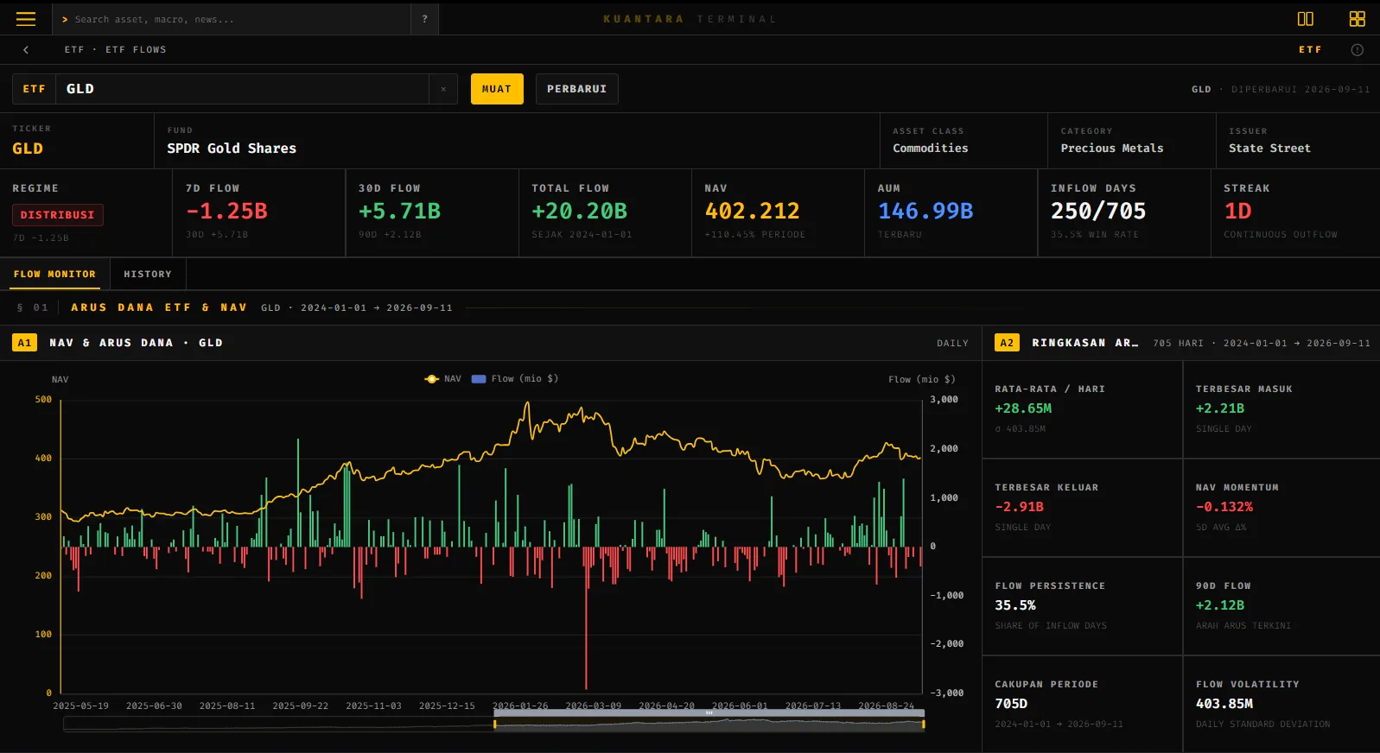Viewport: 1380px width, 753px height.
Task: Click the range zoom selected window bar
Action: (x=709, y=713)
